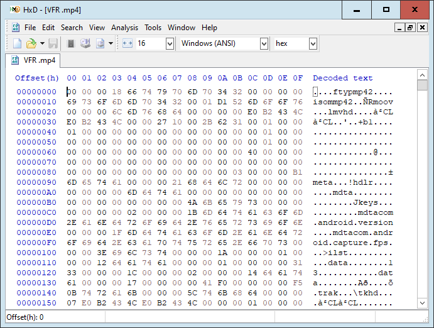Open the Help menu
Viewport: 434px width, 328px height.
[x=209, y=28]
